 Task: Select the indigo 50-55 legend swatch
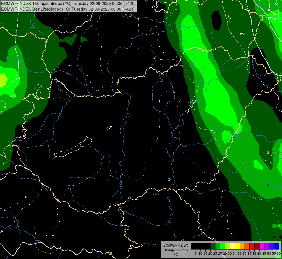pyautogui.click(x=272, y=246)
